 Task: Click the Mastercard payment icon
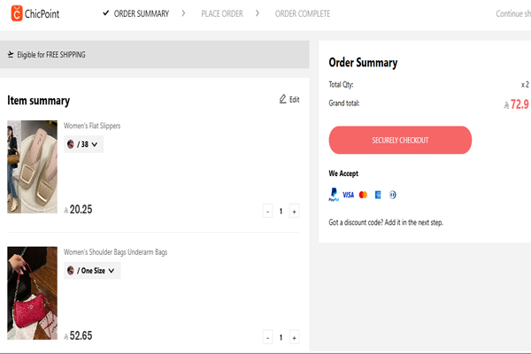[x=363, y=194]
